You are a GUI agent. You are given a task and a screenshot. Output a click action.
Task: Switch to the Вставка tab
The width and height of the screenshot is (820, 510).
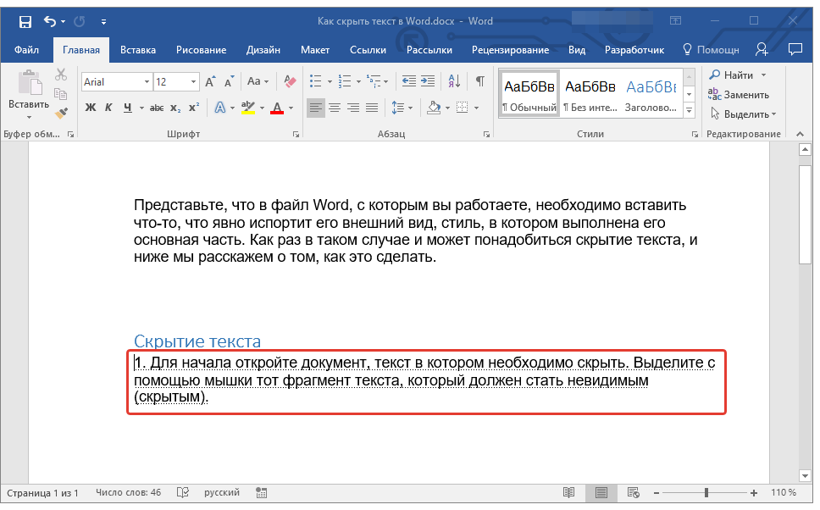pos(138,50)
